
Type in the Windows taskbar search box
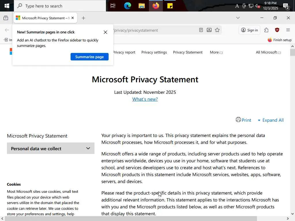click(x=60, y=6)
